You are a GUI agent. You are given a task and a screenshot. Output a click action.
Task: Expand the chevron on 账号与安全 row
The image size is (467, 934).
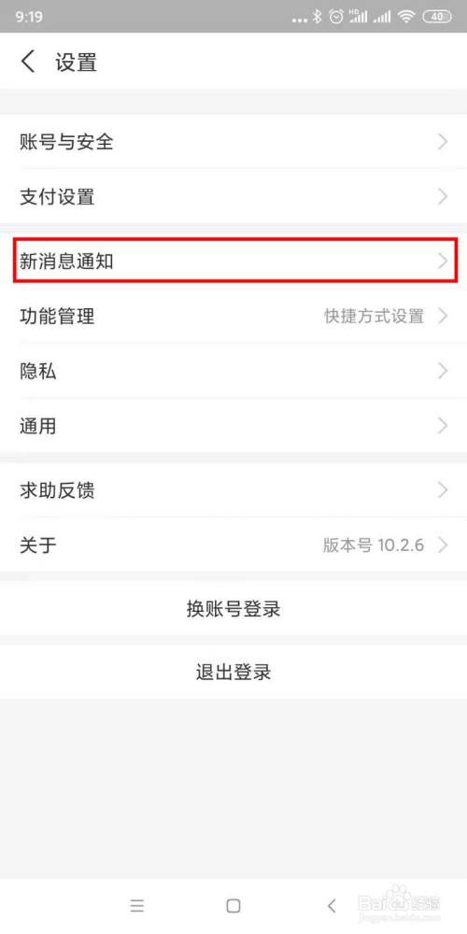[x=443, y=142]
